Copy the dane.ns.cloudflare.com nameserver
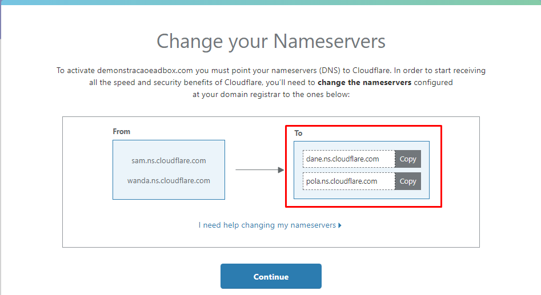The width and height of the screenshot is (541, 295). click(408, 159)
